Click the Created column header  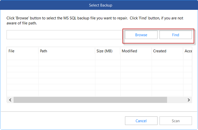(x=167, y=51)
